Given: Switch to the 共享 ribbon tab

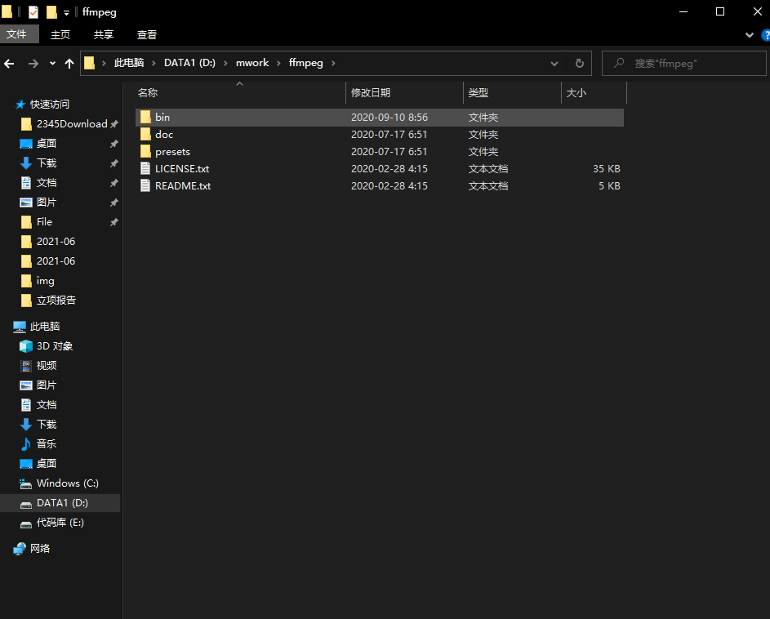Looking at the screenshot, I should point(104,34).
